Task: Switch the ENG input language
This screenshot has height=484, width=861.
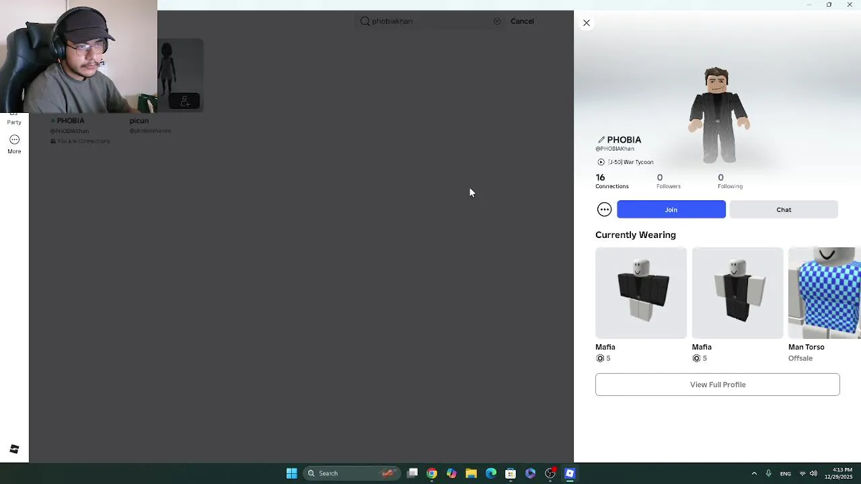Action: pyautogui.click(x=786, y=473)
